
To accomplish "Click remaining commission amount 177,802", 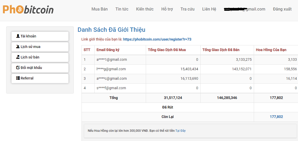I will click(x=276, y=117).
